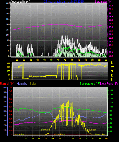
Task: Click the 29.9 barometer axis value
Action: click(111, 16)
